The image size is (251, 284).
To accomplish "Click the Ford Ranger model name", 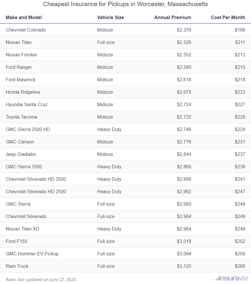I will tap(19, 67).
